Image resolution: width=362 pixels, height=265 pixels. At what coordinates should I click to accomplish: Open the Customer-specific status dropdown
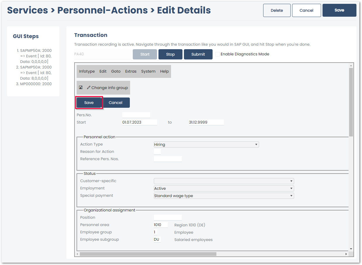coord(224,181)
